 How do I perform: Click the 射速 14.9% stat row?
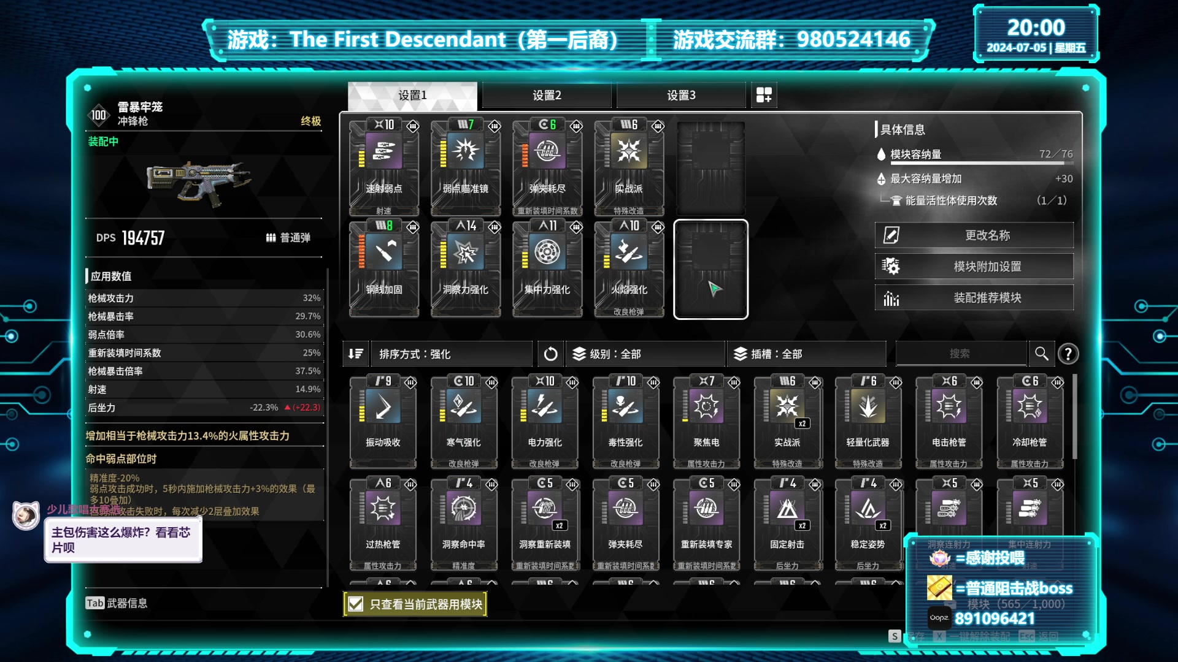point(204,389)
